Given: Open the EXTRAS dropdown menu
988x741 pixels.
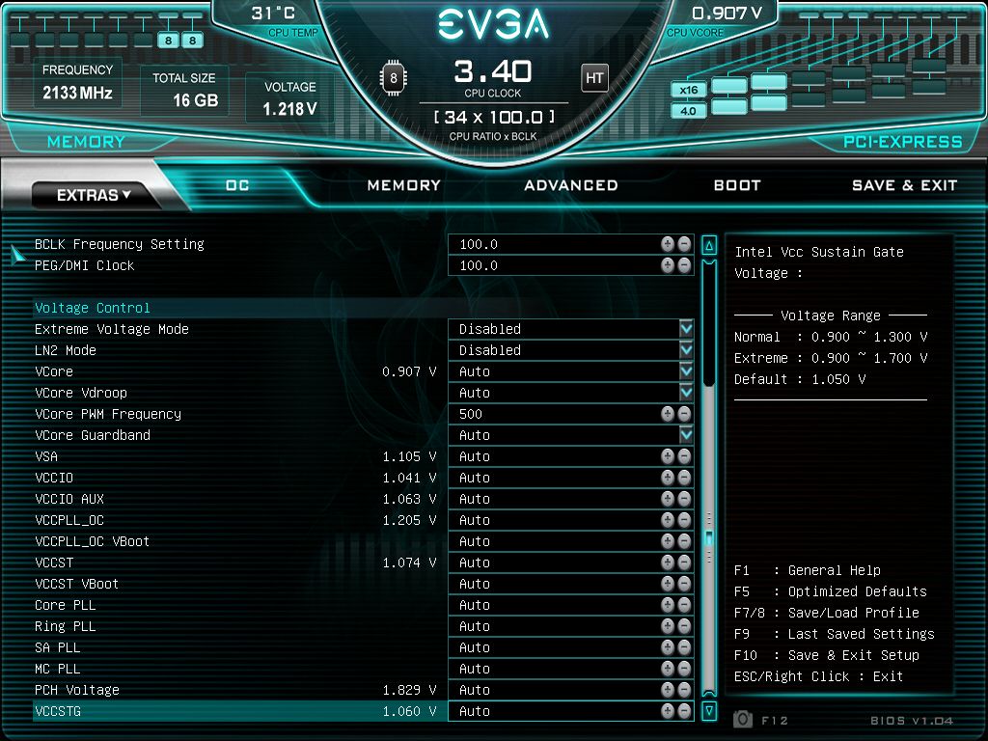Looking at the screenshot, I should [94, 195].
